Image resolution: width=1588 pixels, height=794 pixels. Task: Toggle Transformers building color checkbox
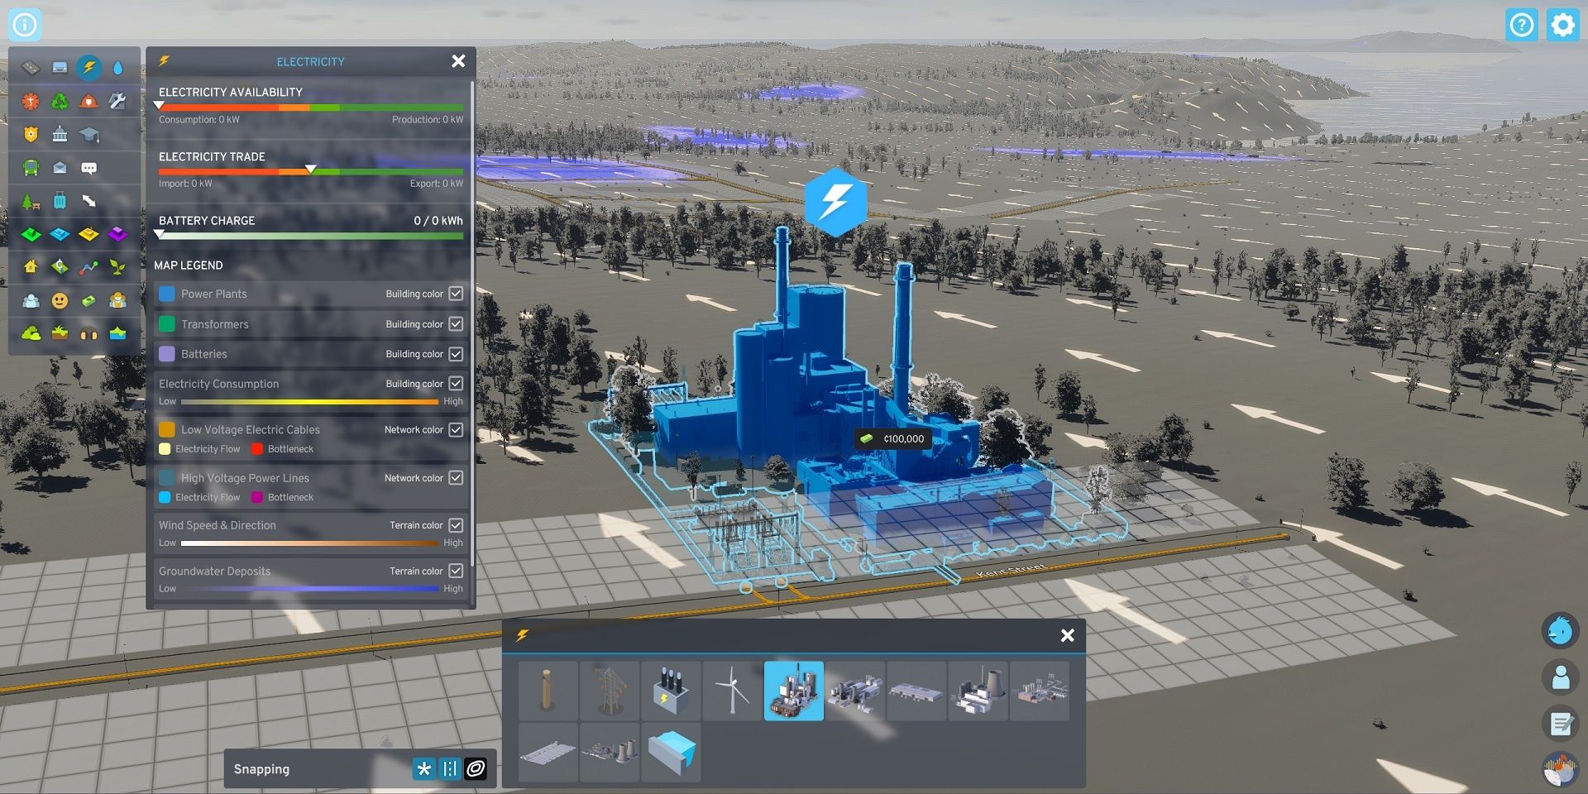coord(456,324)
